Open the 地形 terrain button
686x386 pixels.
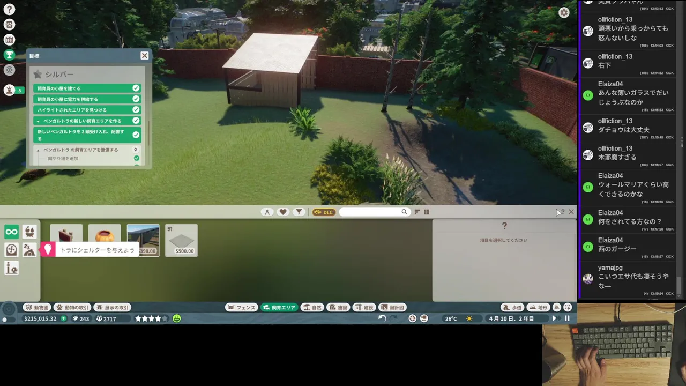pyautogui.click(x=539, y=308)
